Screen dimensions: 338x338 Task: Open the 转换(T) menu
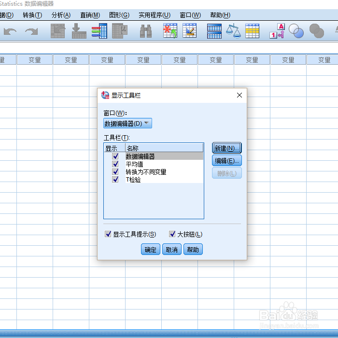[32, 15]
